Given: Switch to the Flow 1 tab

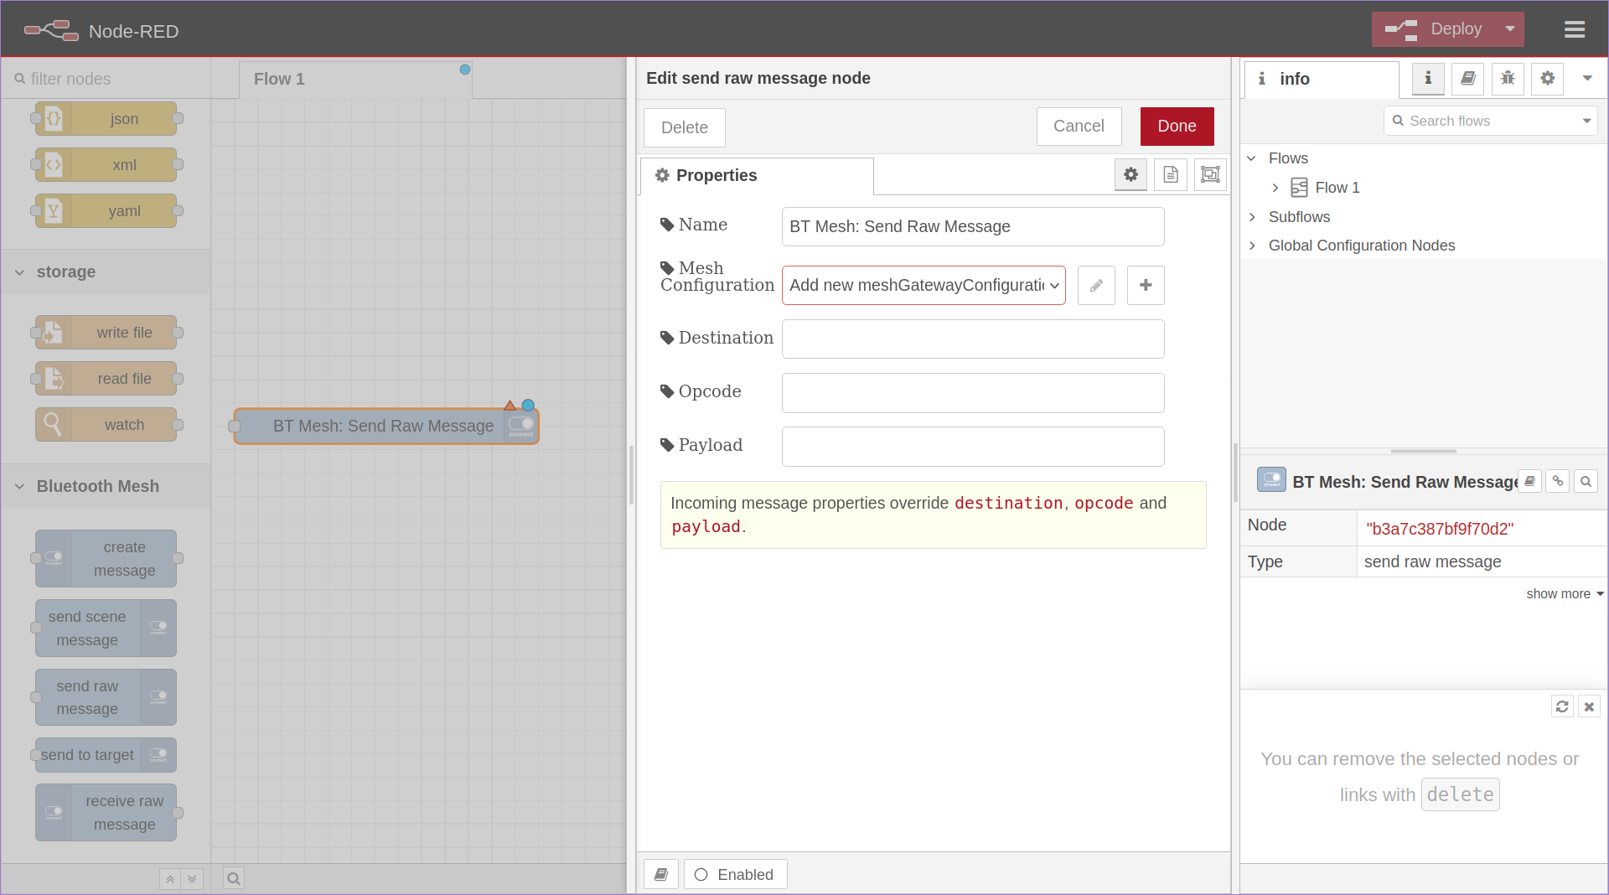Looking at the screenshot, I should [278, 79].
